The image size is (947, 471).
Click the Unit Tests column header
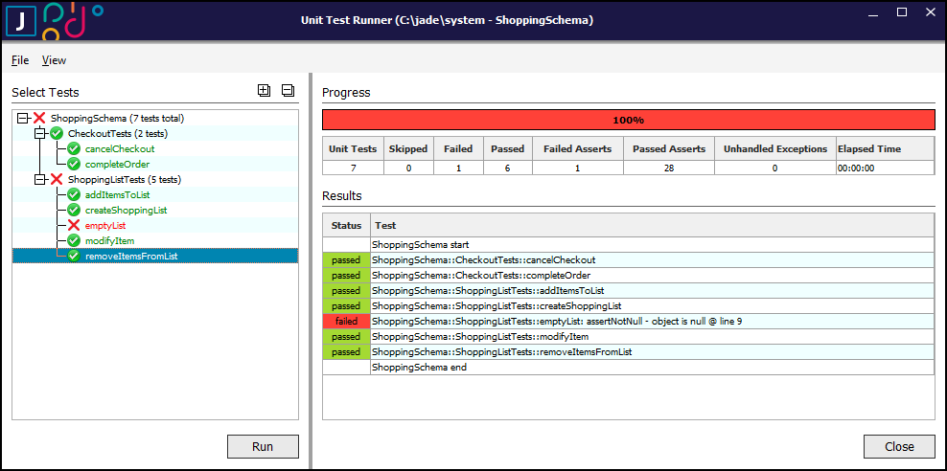tap(353, 148)
